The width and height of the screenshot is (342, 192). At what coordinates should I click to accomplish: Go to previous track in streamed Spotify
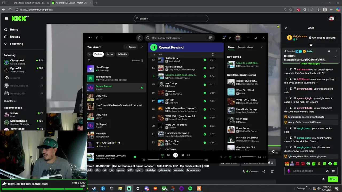point(168,155)
